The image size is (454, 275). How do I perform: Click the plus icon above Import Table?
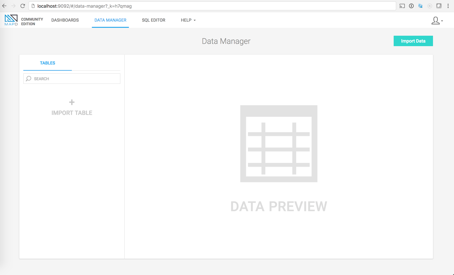pos(72,102)
